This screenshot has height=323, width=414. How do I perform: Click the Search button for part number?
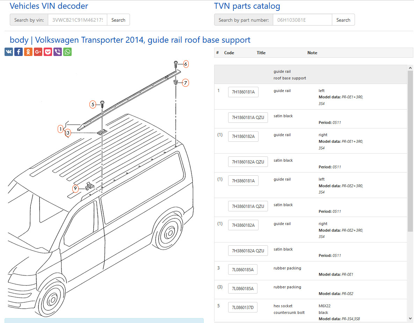pyautogui.click(x=343, y=20)
